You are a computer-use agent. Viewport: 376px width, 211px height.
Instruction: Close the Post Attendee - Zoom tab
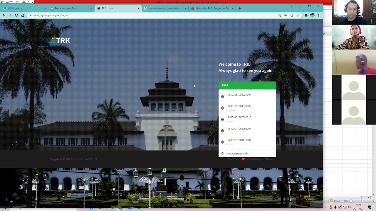(92, 8)
